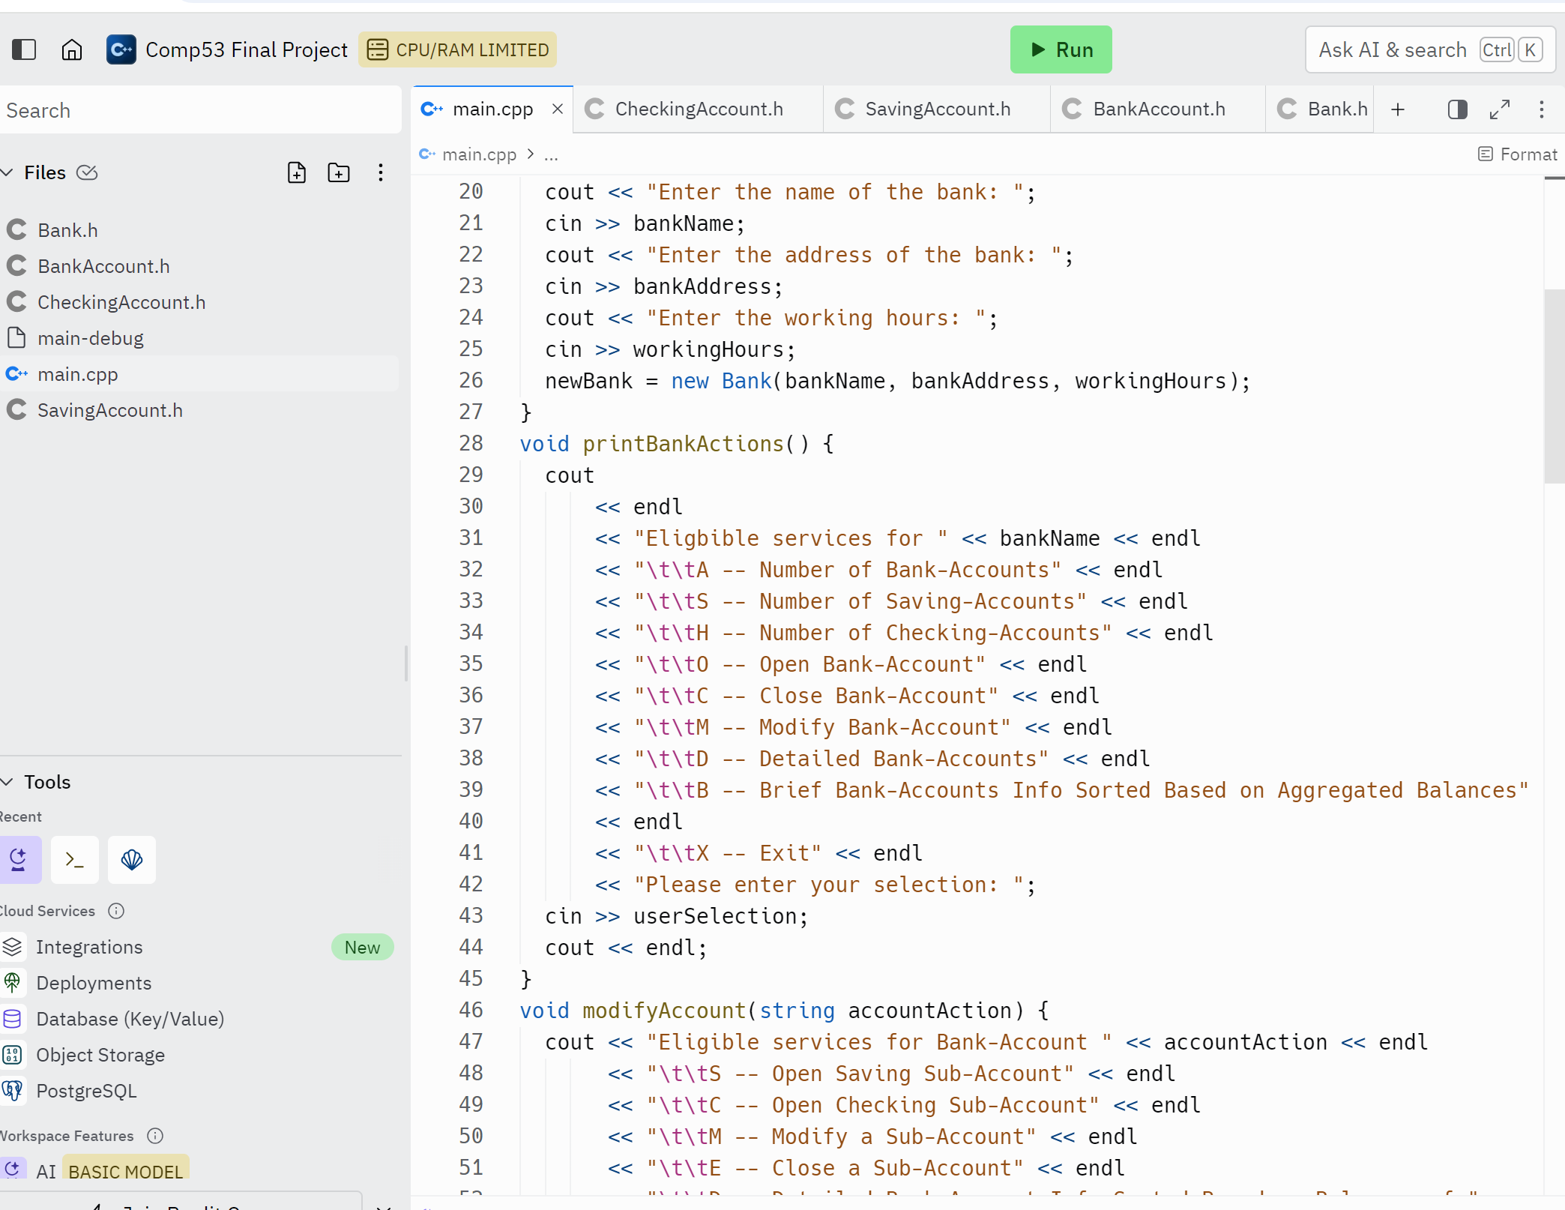Viewport: 1565px width, 1210px height.
Task: Click the plus icon to add tab
Action: 1398,109
